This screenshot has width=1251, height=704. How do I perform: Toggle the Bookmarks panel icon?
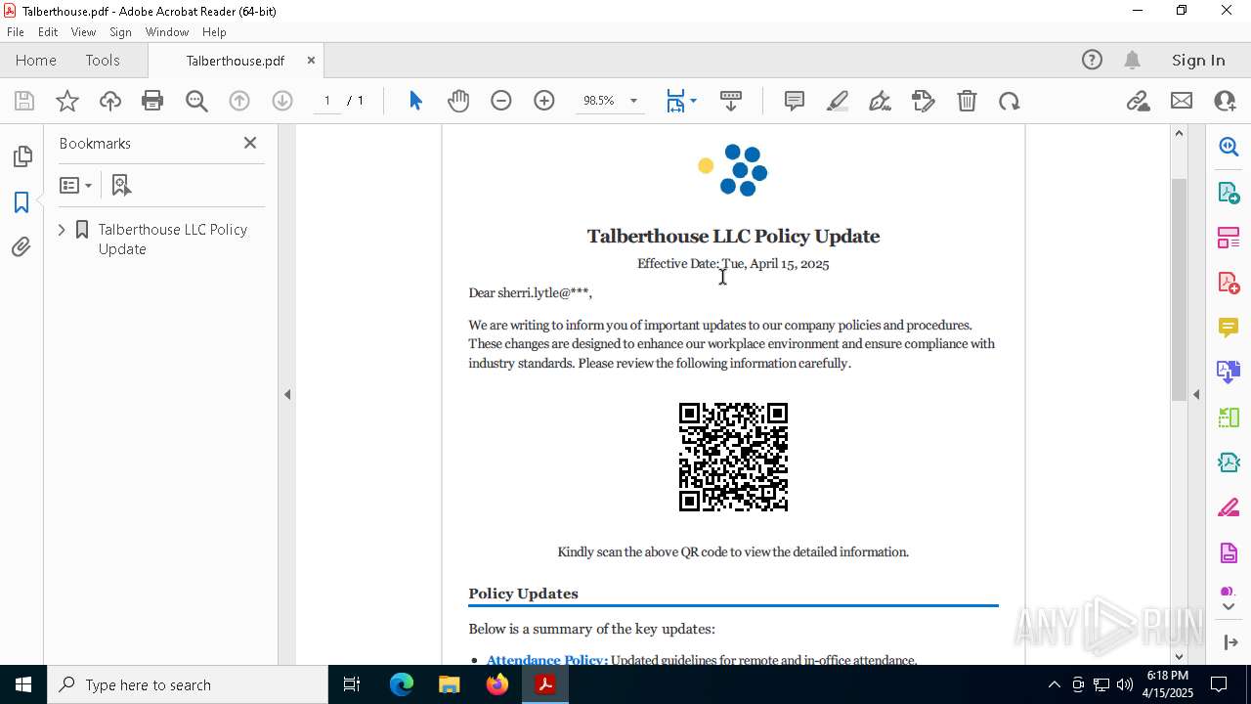22,202
